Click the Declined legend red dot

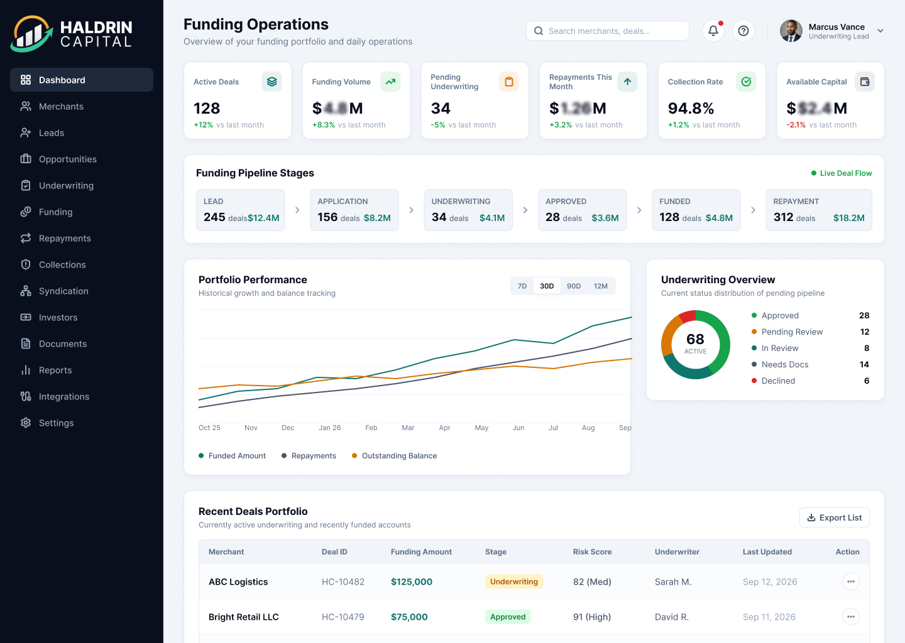tap(754, 381)
